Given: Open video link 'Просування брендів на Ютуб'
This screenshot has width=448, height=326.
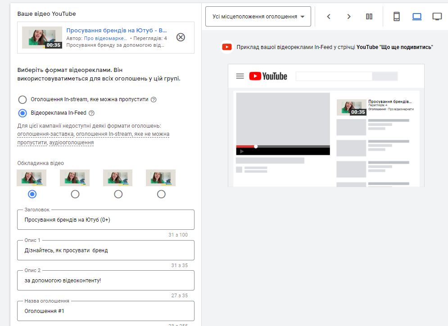Looking at the screenshot, I should point(117,31).
